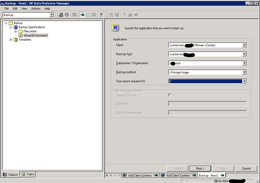Click the Backup root folder icon in tree
This screenshot has width=260, height=183.
[11, 23]
